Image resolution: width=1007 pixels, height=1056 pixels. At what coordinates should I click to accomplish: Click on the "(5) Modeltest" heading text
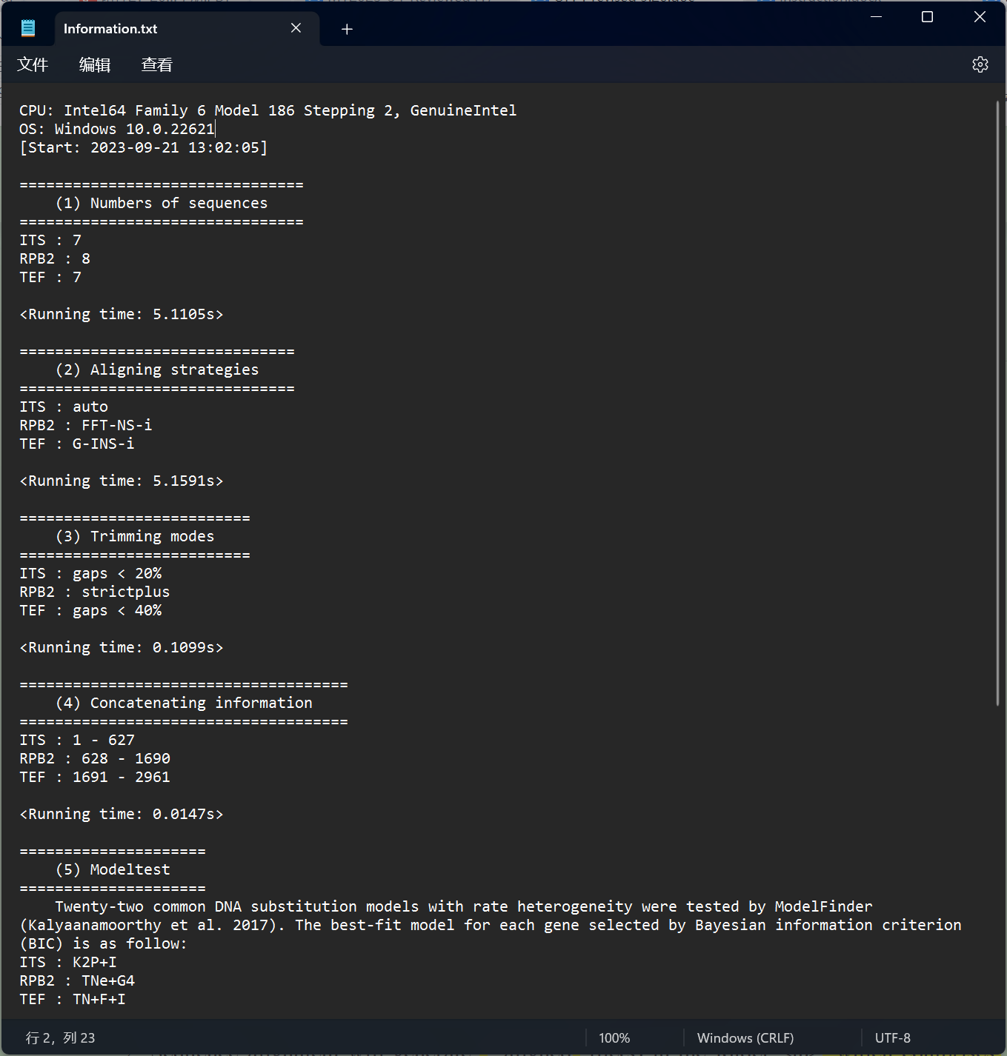click(x=113, y=869)
